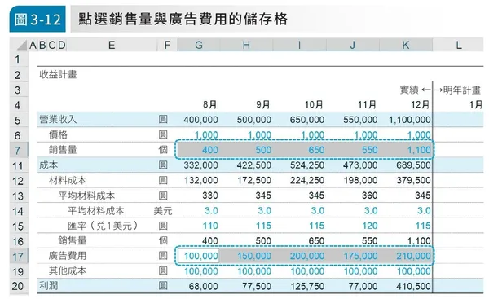
Task: Click the 360 average material cost cell
Action: (369, 196)
